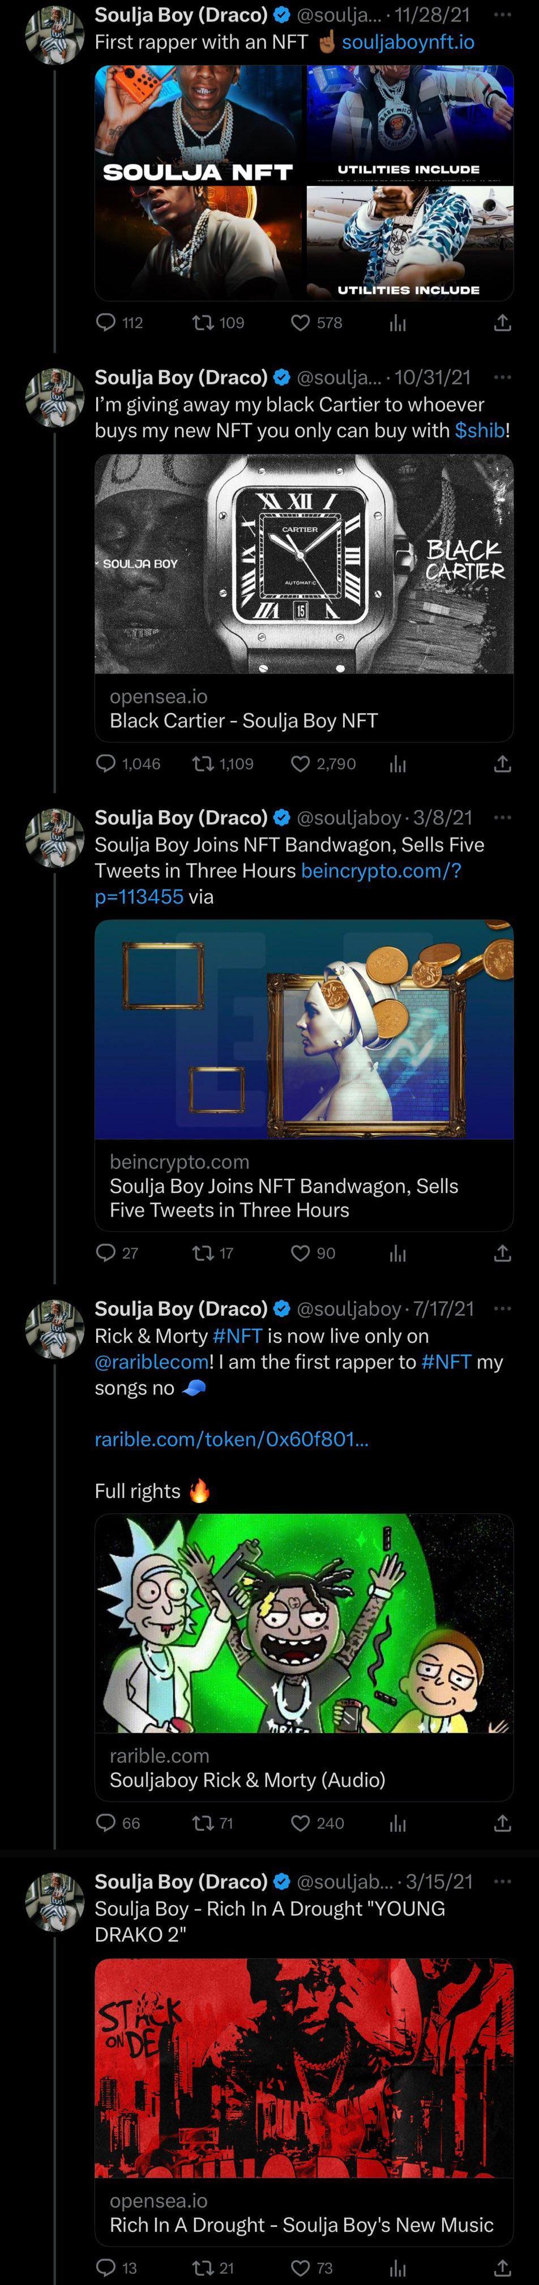539x2285 pixels.
Task: Open the Black Cartier opensea.io link card
Action: click(x=304, y=708)
